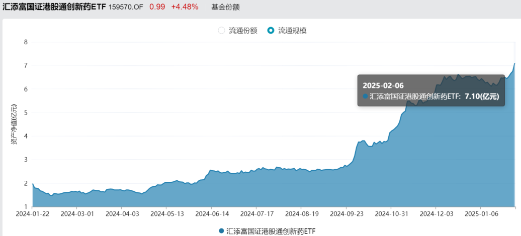Click x-axis date label 2025-01-06

click(x=480, y=214)
